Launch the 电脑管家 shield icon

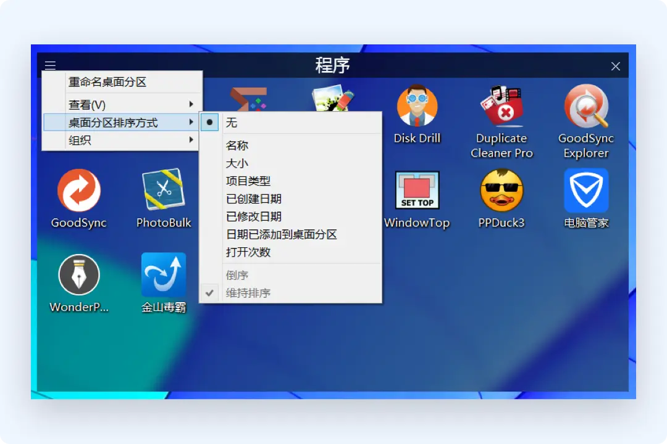click(x=586, y=191)
